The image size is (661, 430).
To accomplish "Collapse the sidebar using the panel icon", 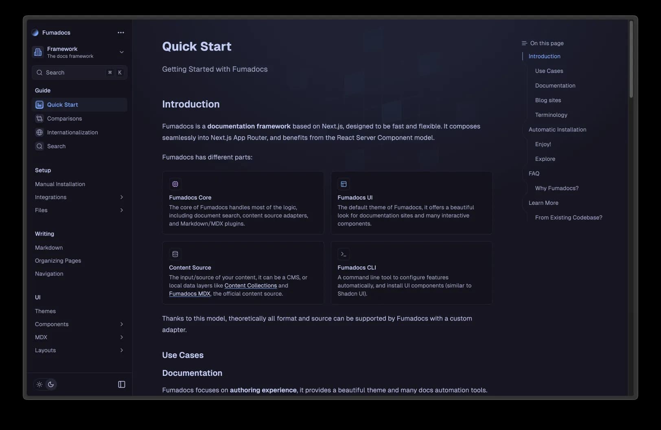I will pyautogui.click(x=122, y=384).
